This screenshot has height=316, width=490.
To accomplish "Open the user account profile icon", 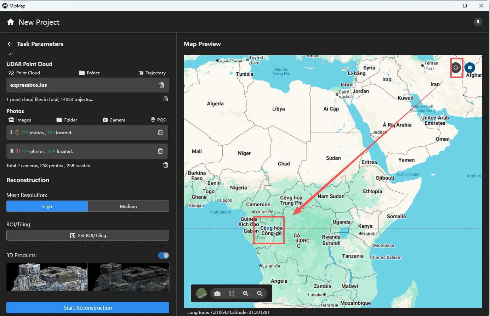I will pyautogui.click(x=478, y=22).
